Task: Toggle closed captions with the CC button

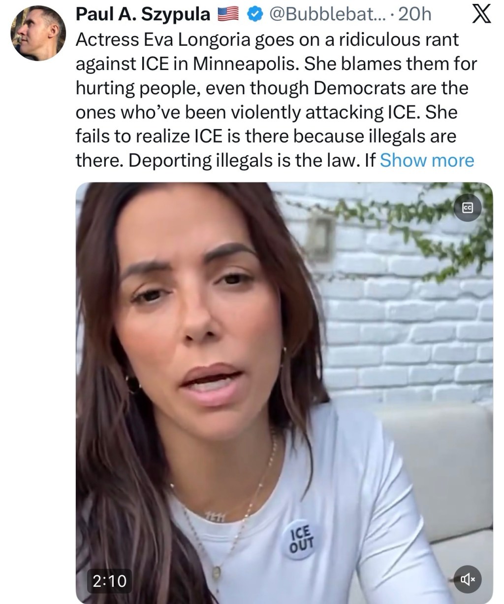Action: tap(467, 209)
